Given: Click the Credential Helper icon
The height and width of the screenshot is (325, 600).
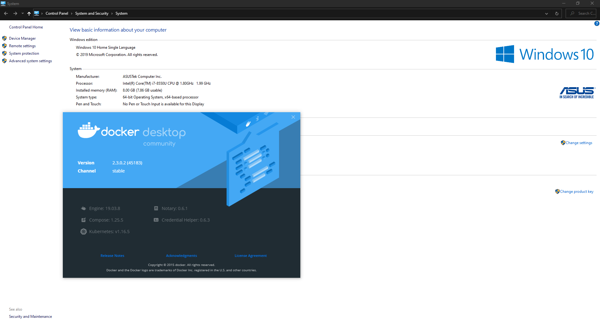Looking at the screenshot, I should pos(156,220).
